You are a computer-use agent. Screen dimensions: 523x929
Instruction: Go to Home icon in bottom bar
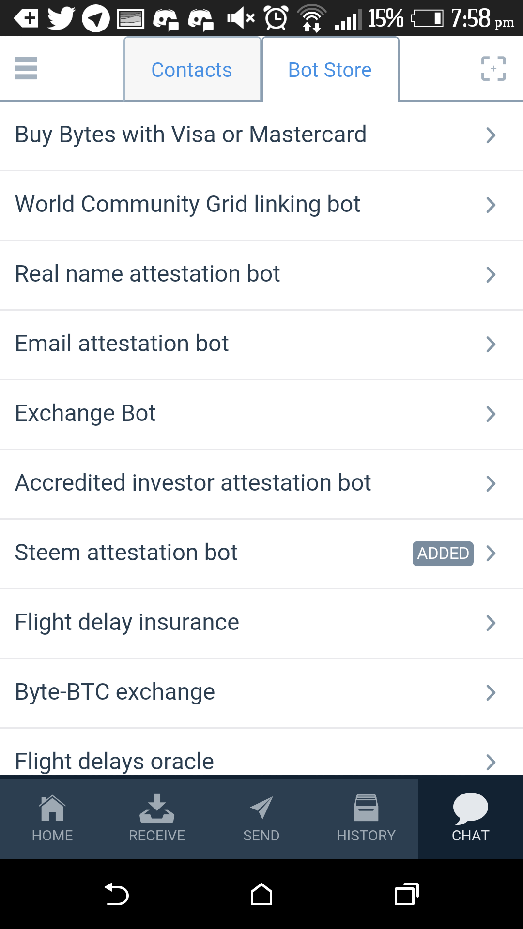tap(52, 809)
